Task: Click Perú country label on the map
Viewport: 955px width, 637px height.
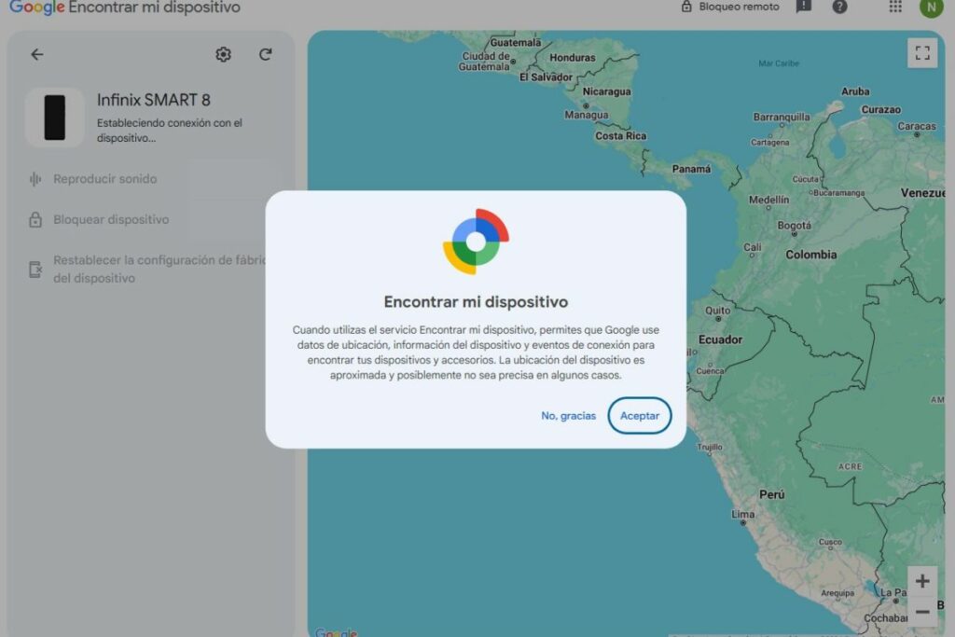Action: point(771,494)
